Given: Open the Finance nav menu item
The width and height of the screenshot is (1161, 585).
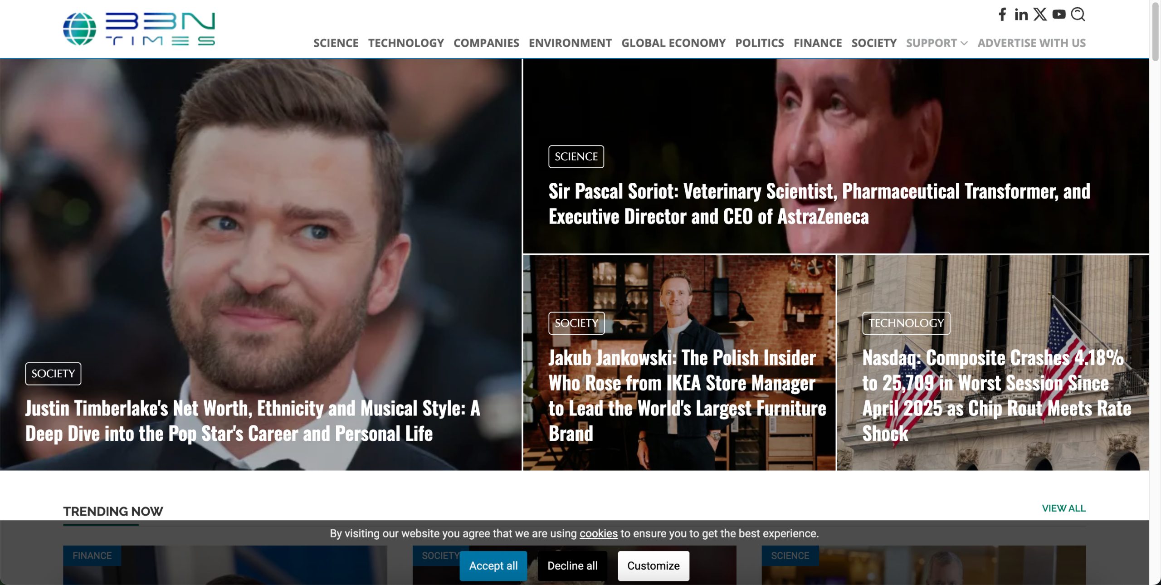Looking at the screenshot, I should pyautogui.click(x=818, y=43).
